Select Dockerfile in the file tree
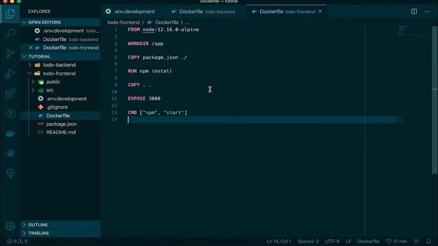The image size is (438, 246). [60, 115]
